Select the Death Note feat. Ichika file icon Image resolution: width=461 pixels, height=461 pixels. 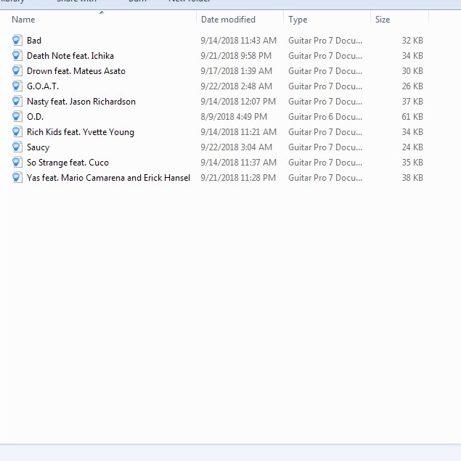[x=17, y=55]
